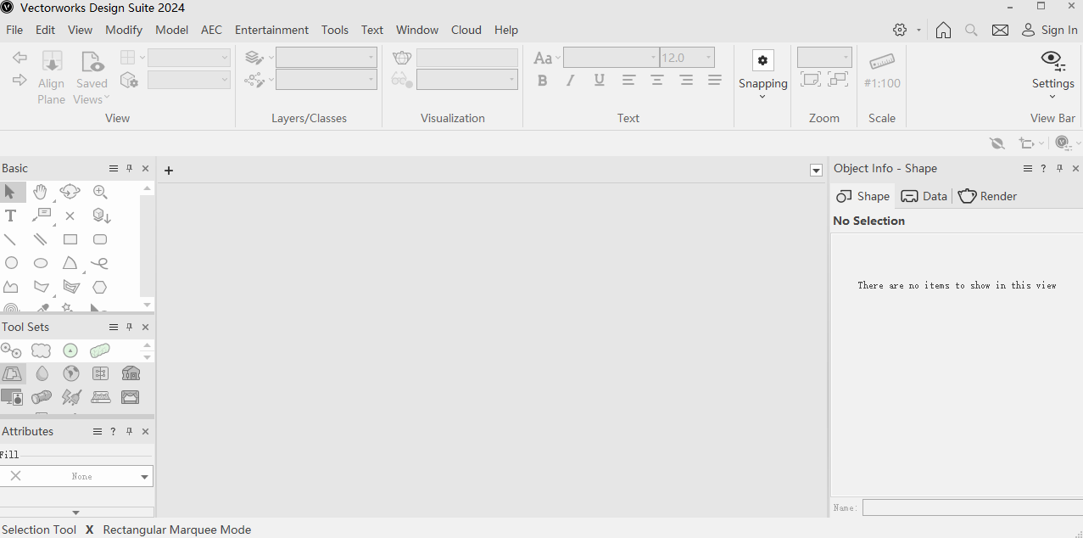Open the Saved Views list
The image size is (1083, 538).
(92, 77)
